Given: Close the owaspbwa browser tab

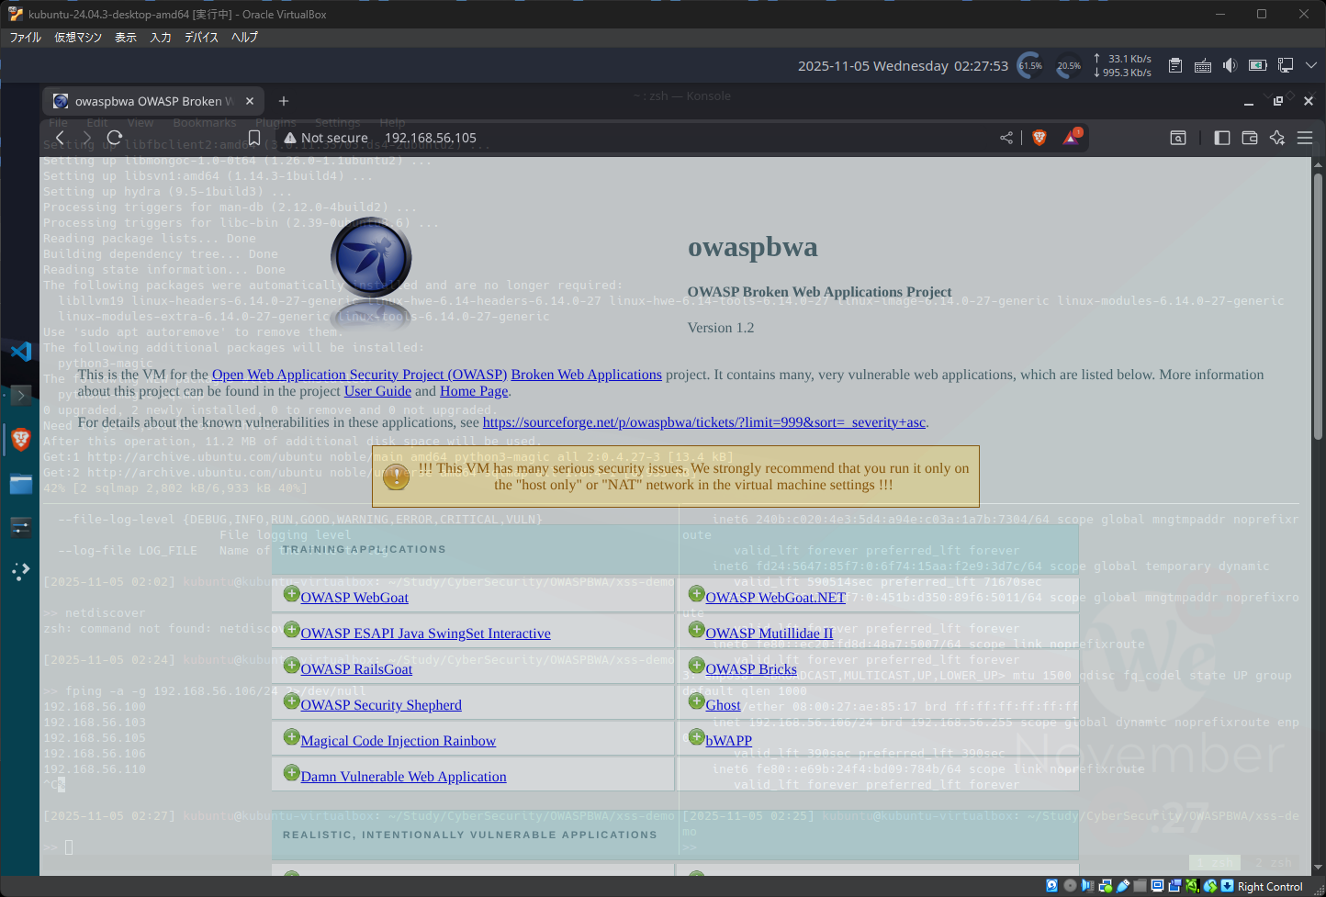Looking at the screenshot, I should [250, 101].
